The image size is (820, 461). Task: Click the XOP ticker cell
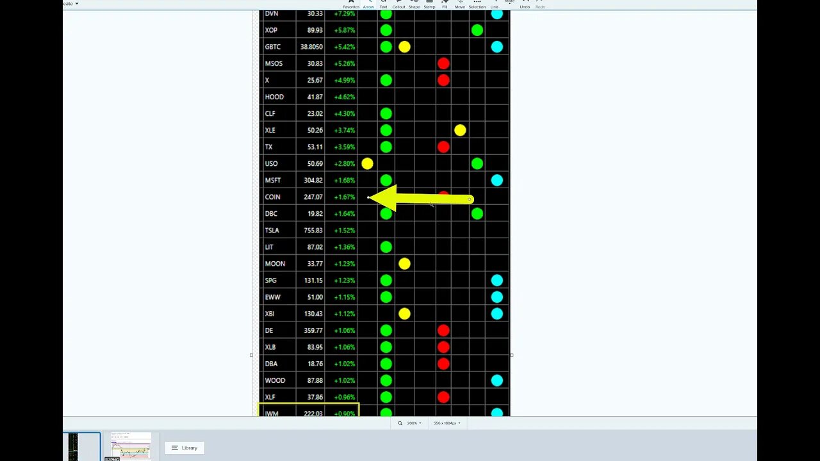(280, 30)
